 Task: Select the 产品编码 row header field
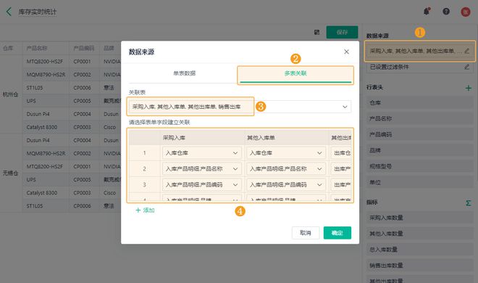(419, 135)
